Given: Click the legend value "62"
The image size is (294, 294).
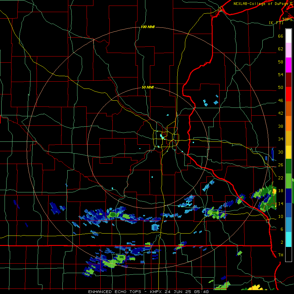Looking at the screenshot, I should tap(281, 49).
